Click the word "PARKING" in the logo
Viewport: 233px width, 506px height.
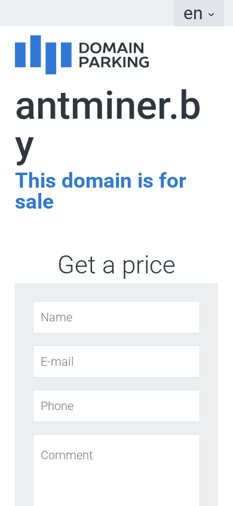(114, 62)
